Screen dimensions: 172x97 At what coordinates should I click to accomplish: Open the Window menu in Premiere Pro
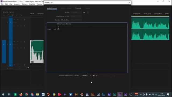coord(40,4)
